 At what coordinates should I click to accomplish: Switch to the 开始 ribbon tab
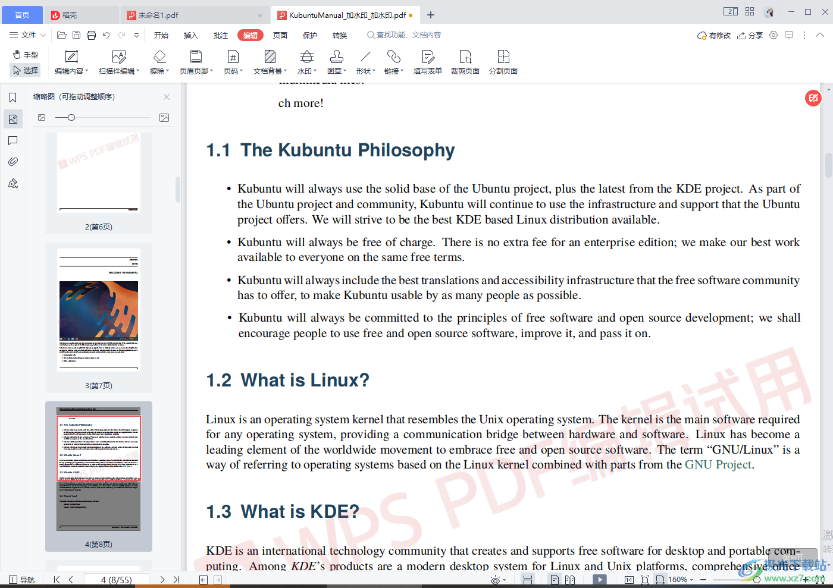pyautogui.click(x=161, y=35)
